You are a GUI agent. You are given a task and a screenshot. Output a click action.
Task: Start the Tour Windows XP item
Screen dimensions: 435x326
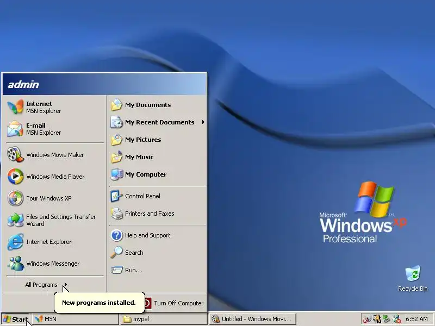pos(54,198)
